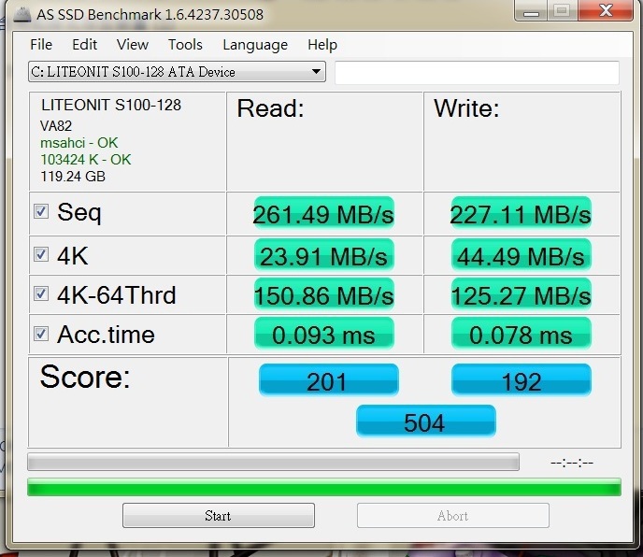Minimize the AS SSD Benchmark window
This screenshot has width=643, height=557.
pyautogui.click(x=531, y=10)
